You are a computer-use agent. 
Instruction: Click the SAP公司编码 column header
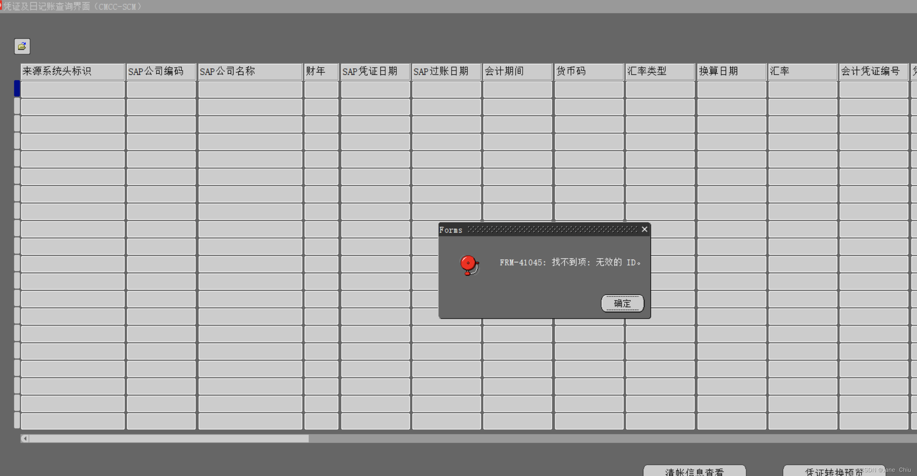(161, 71)
